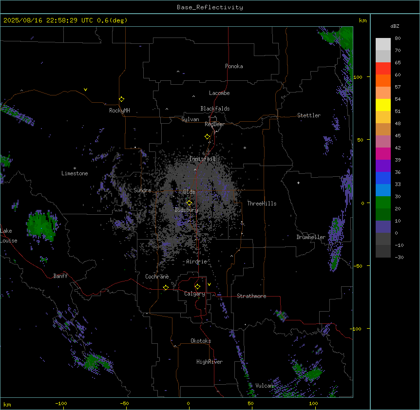Image resolution: width=420 pixels, height=410 pixels.
Task: Click the Vulcan town label
Action: point(264,385)
